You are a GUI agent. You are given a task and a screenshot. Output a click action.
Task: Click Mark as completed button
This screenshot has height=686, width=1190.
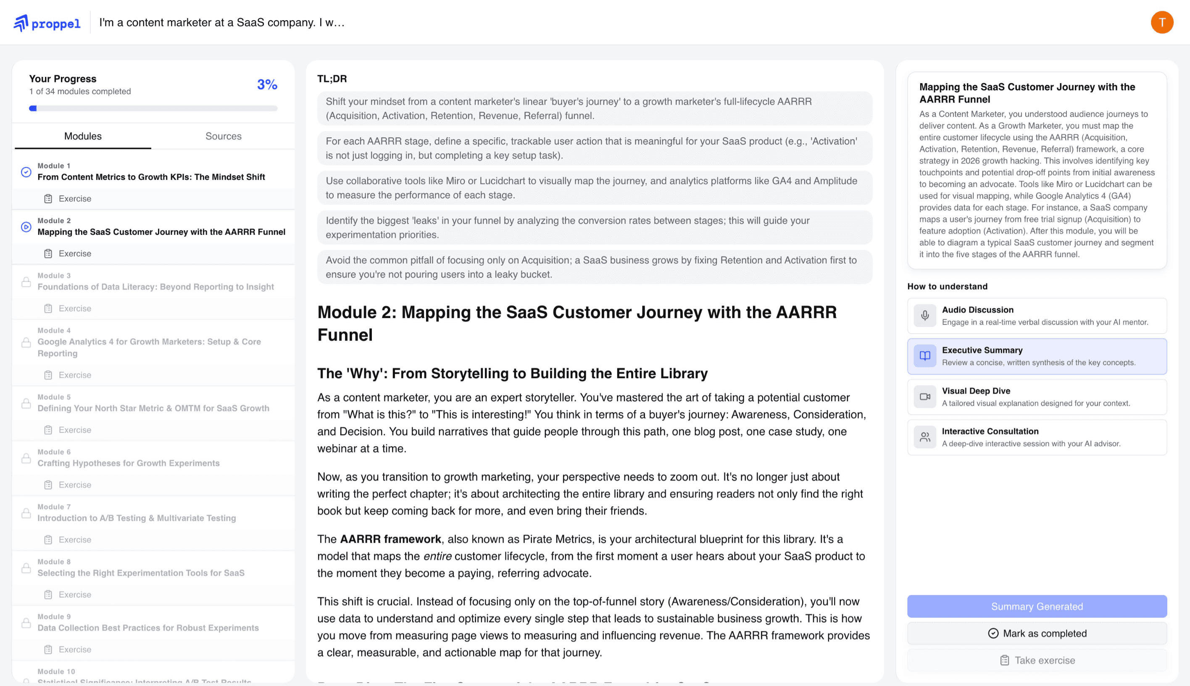1037,633
